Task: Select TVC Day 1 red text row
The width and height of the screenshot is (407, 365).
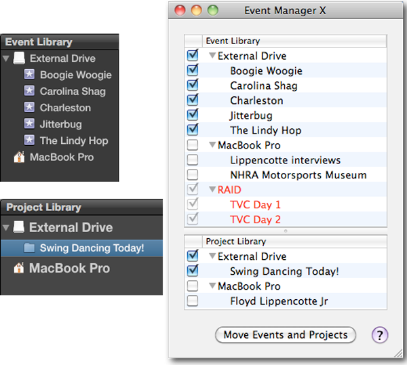Action: (256, 205)
